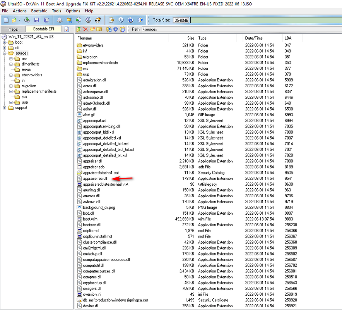Open the dropdown arrow beside Open icon
Screen dimensions: 342x310
(x=20, y=20)
